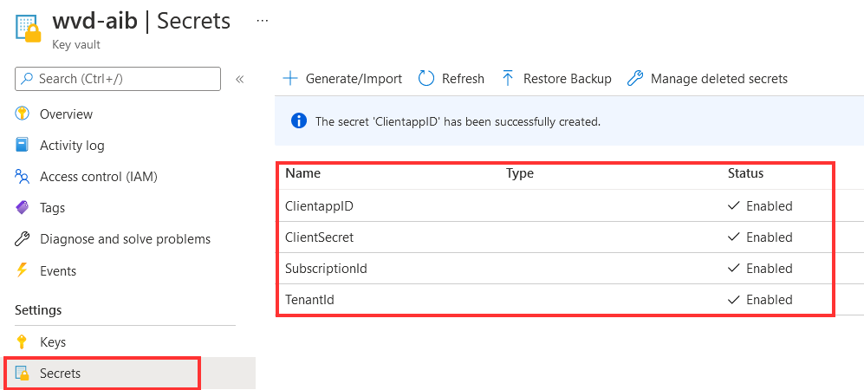The image size is (864, 390).
Task: Open the ellipsis more options menu
Action: 263,20
